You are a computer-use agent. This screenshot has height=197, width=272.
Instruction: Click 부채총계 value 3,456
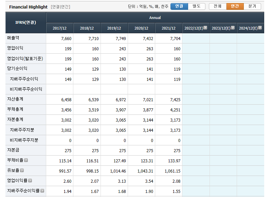(x=66, y=110)
